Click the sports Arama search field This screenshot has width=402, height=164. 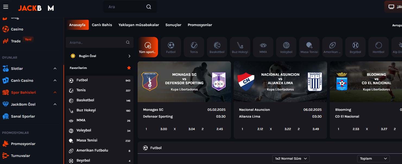pos(96,42)
